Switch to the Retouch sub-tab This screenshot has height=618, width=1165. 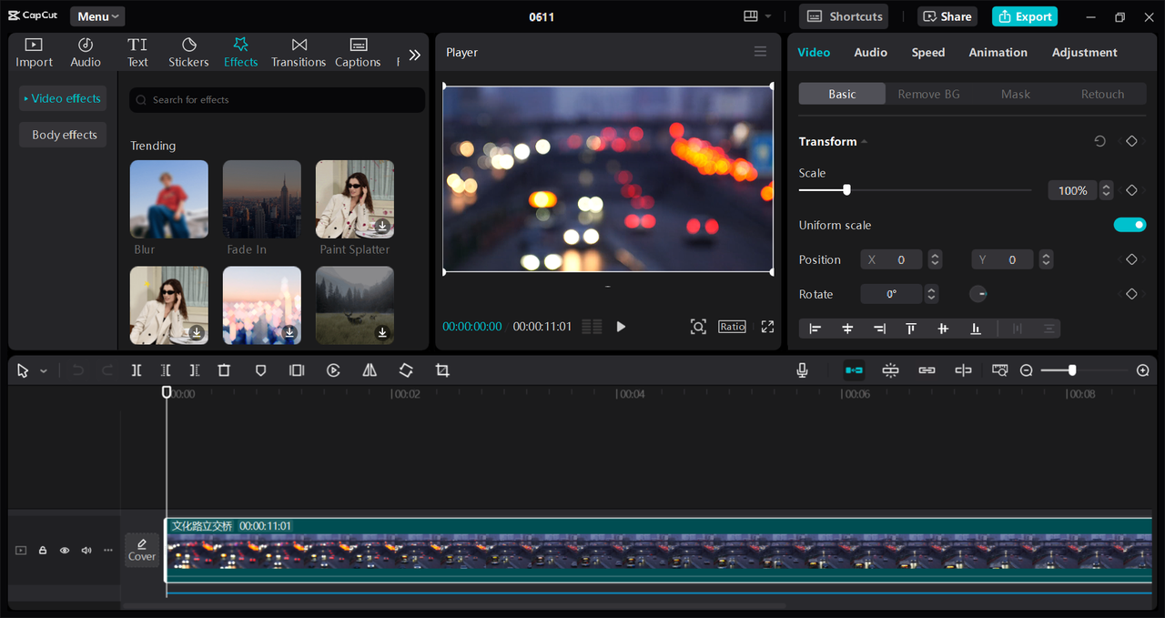[1102, 94]
